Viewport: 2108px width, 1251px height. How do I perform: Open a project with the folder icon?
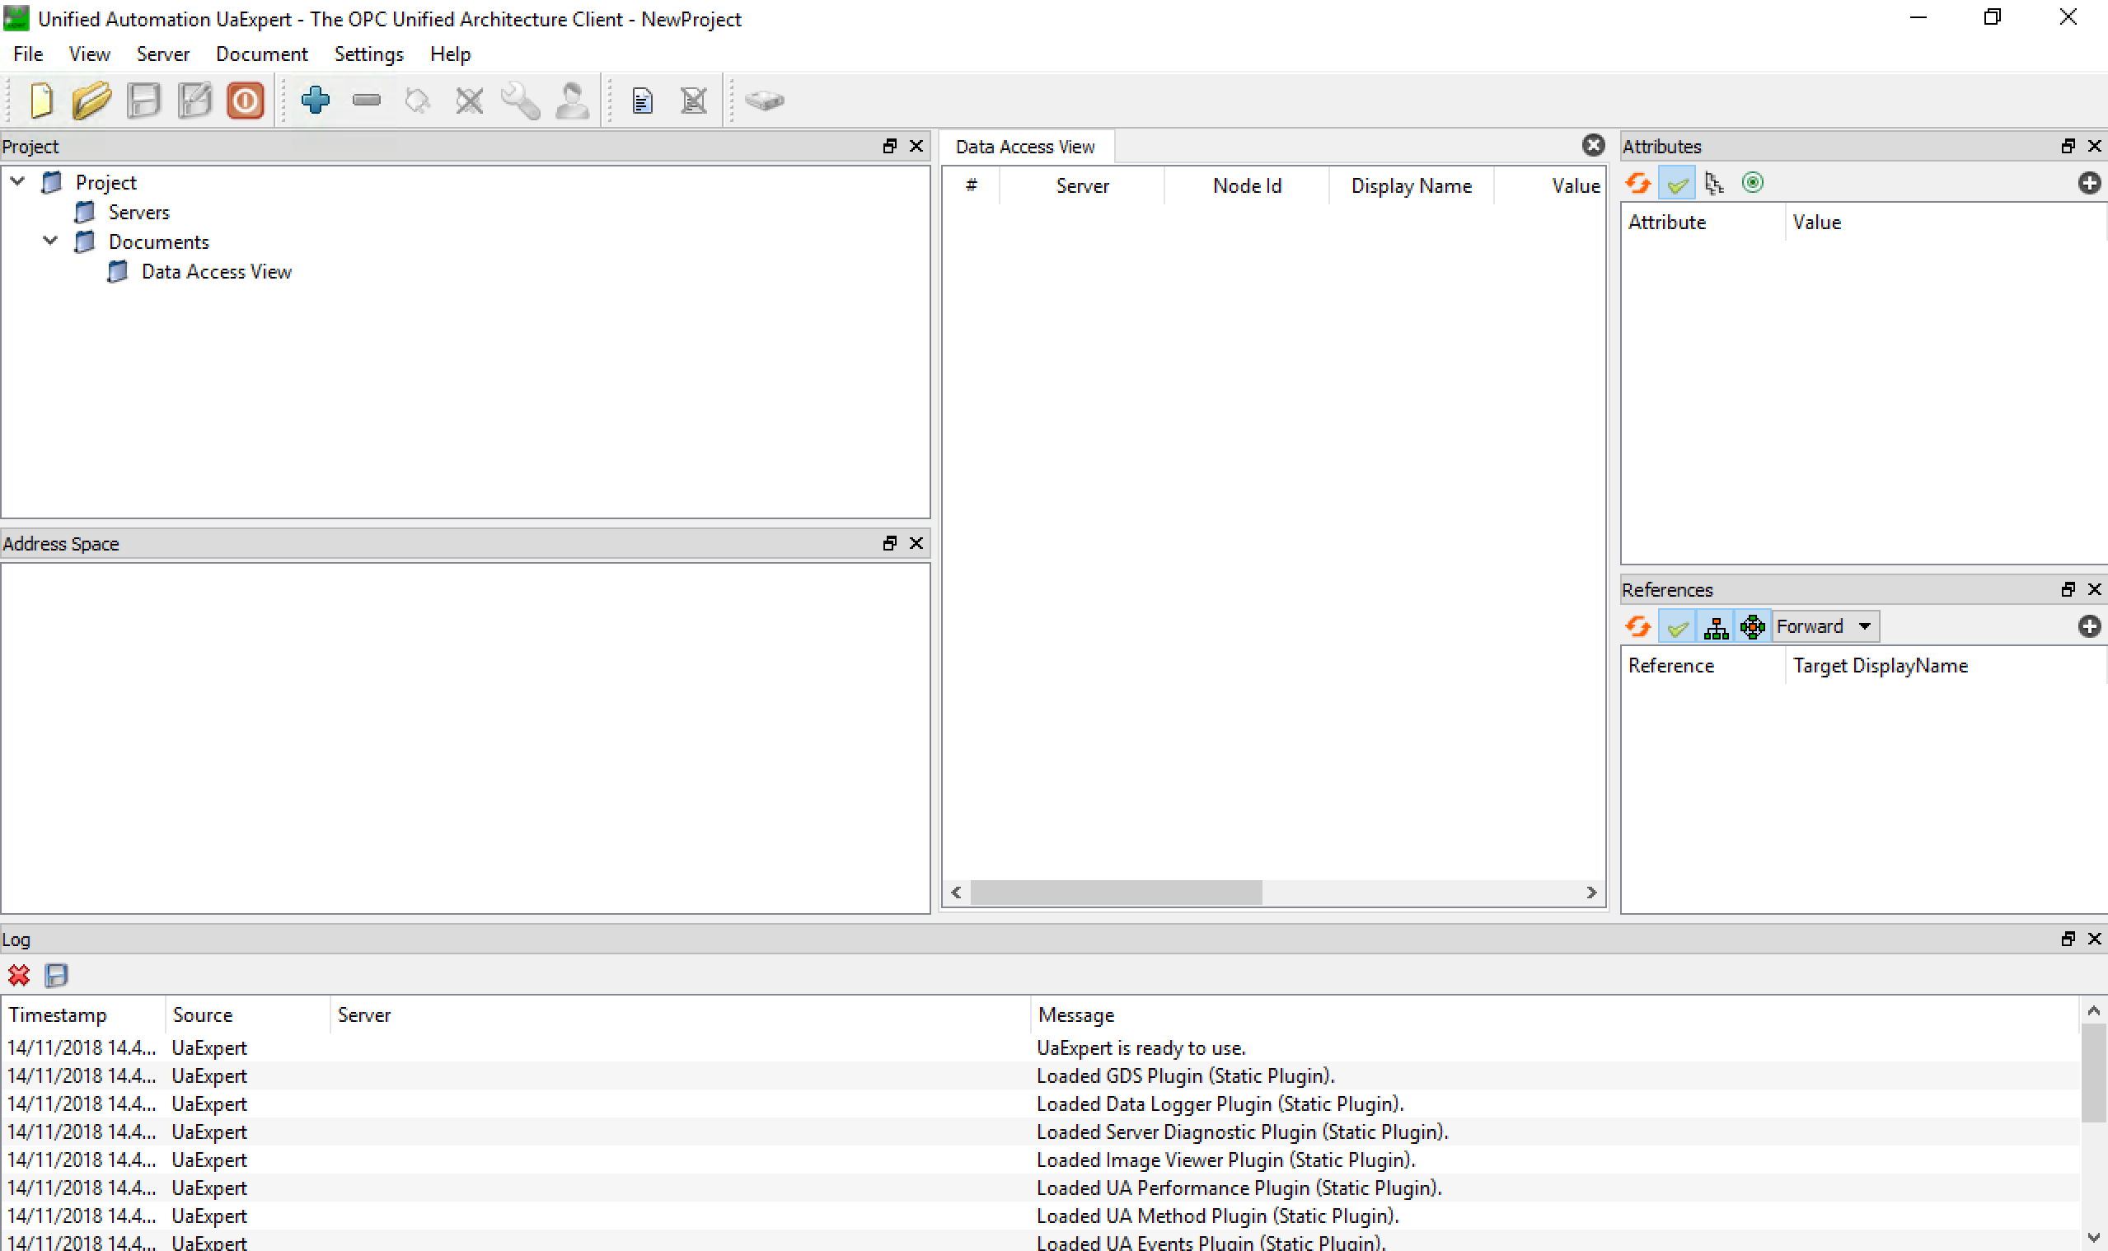(x=91, y=101)
